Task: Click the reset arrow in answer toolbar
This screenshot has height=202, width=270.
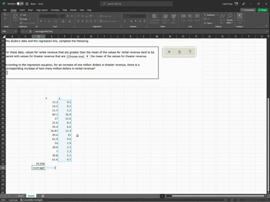Action: point(179,52)
